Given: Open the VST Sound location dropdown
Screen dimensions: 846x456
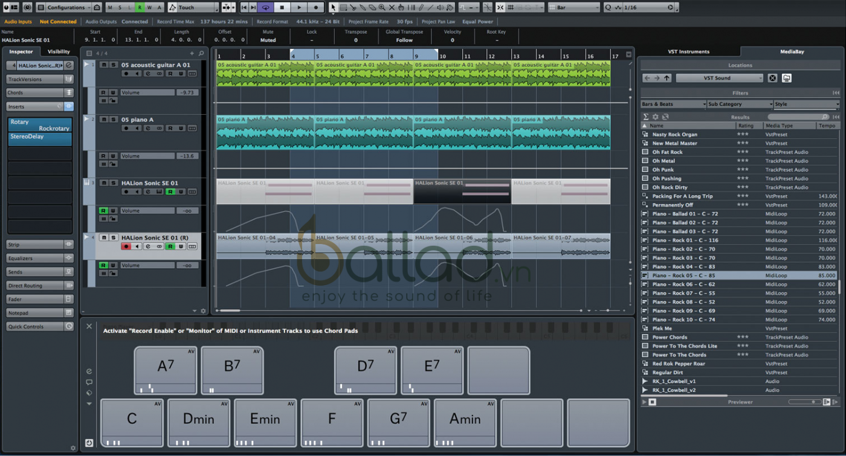Looking at the screenshot, I should [x=719, y=78].
